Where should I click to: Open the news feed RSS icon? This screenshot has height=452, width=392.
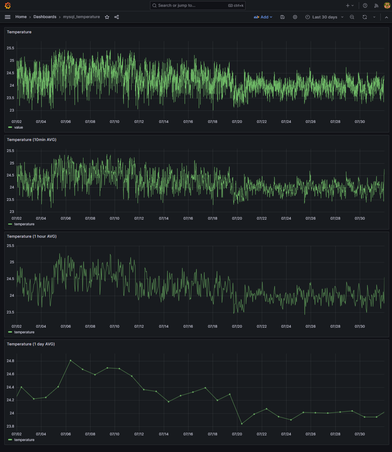(376, 6)
